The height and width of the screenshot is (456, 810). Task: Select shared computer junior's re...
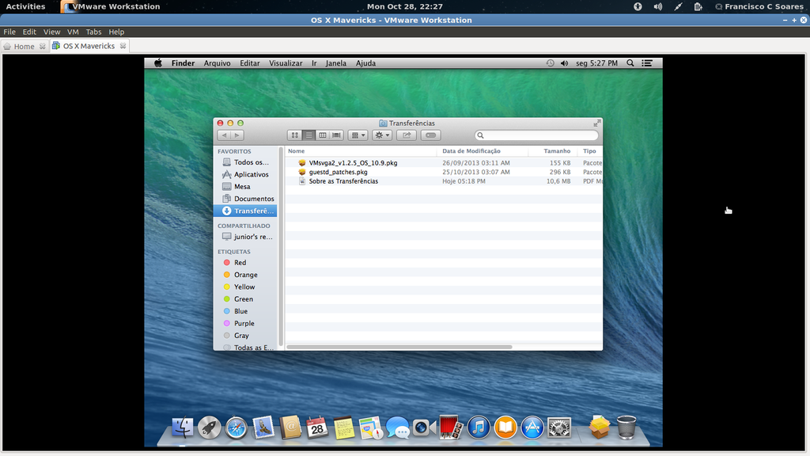(x=246, y=237)
